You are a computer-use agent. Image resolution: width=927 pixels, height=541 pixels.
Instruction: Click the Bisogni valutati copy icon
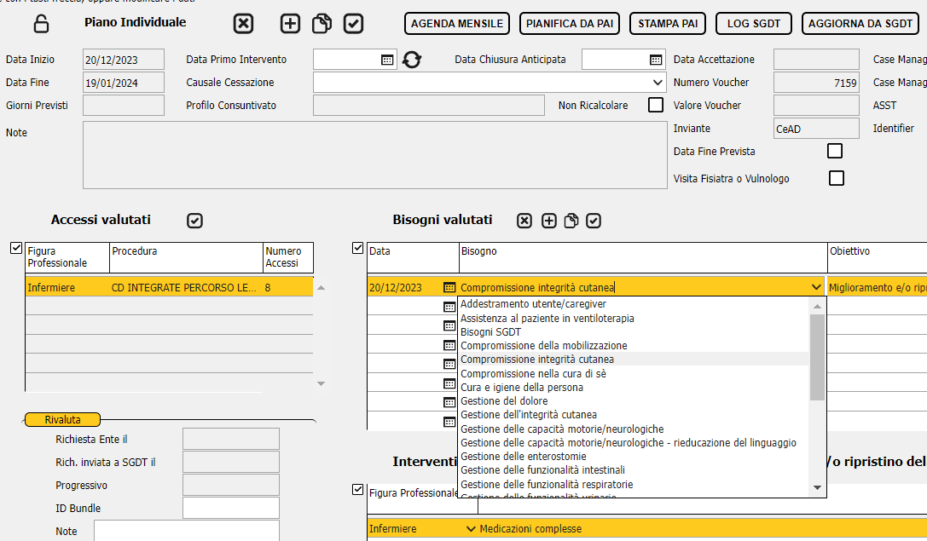[571, 221]
